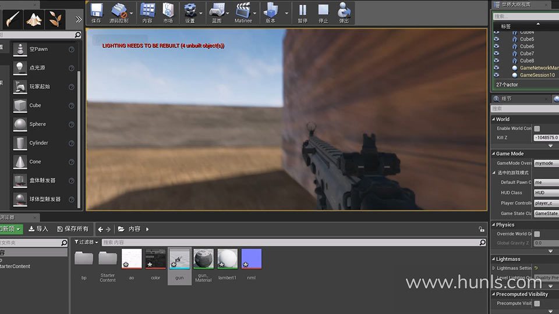Collapse the Physics section

493,224
